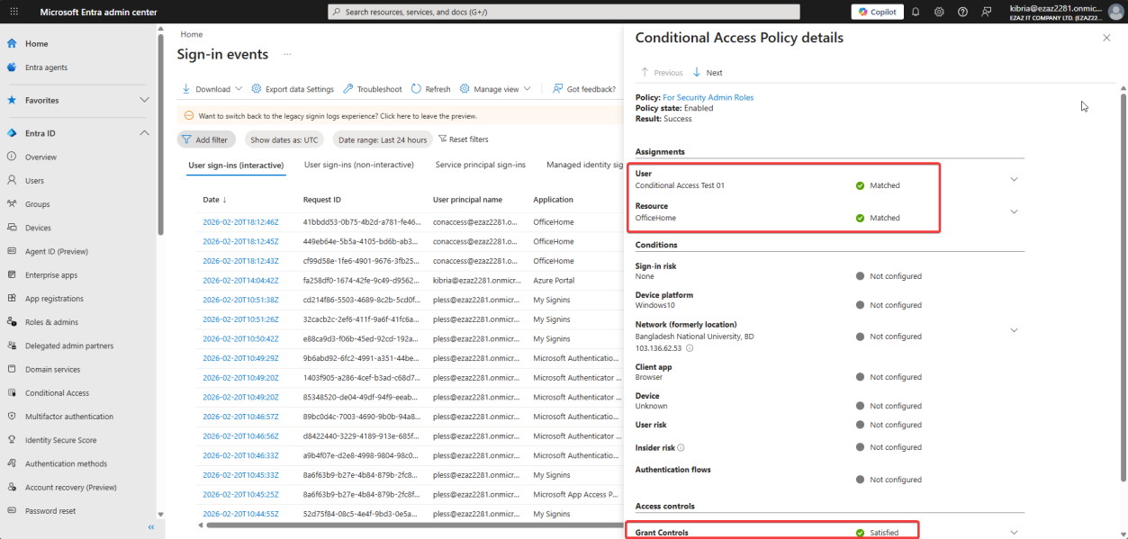Click the Copilot button

pos(878,12)
